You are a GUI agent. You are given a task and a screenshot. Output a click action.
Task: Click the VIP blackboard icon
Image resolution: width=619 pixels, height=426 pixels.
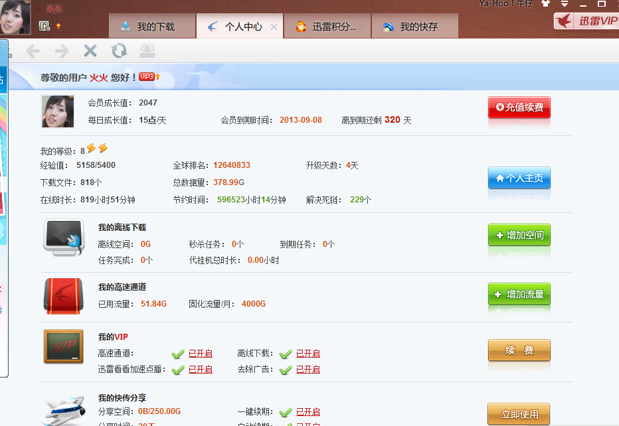coord(64,346)
